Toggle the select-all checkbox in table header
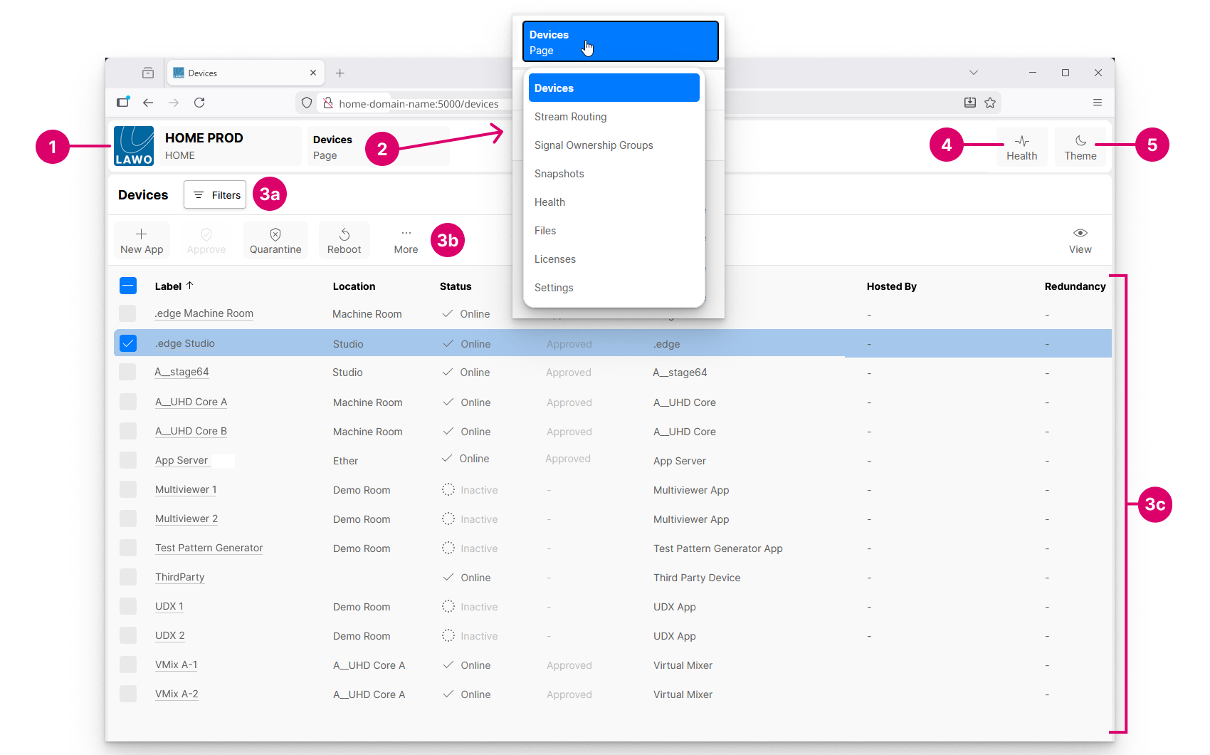This screenshot has width=1210, height=755. coord(128,286)
